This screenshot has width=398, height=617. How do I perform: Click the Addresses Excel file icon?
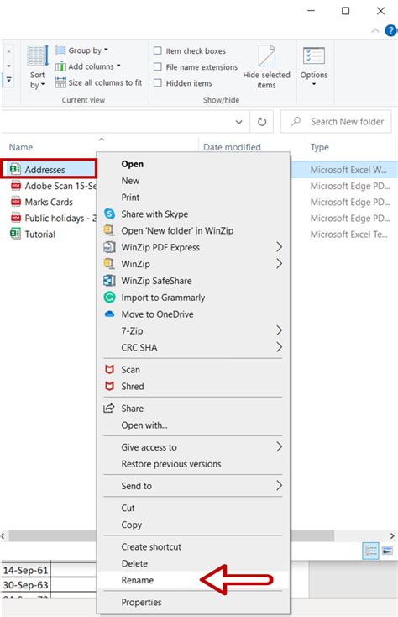(15, 169)
